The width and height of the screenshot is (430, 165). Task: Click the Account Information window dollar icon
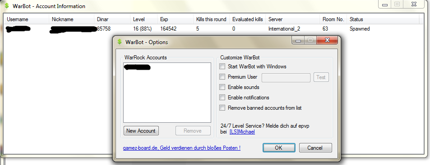[7, 6]
